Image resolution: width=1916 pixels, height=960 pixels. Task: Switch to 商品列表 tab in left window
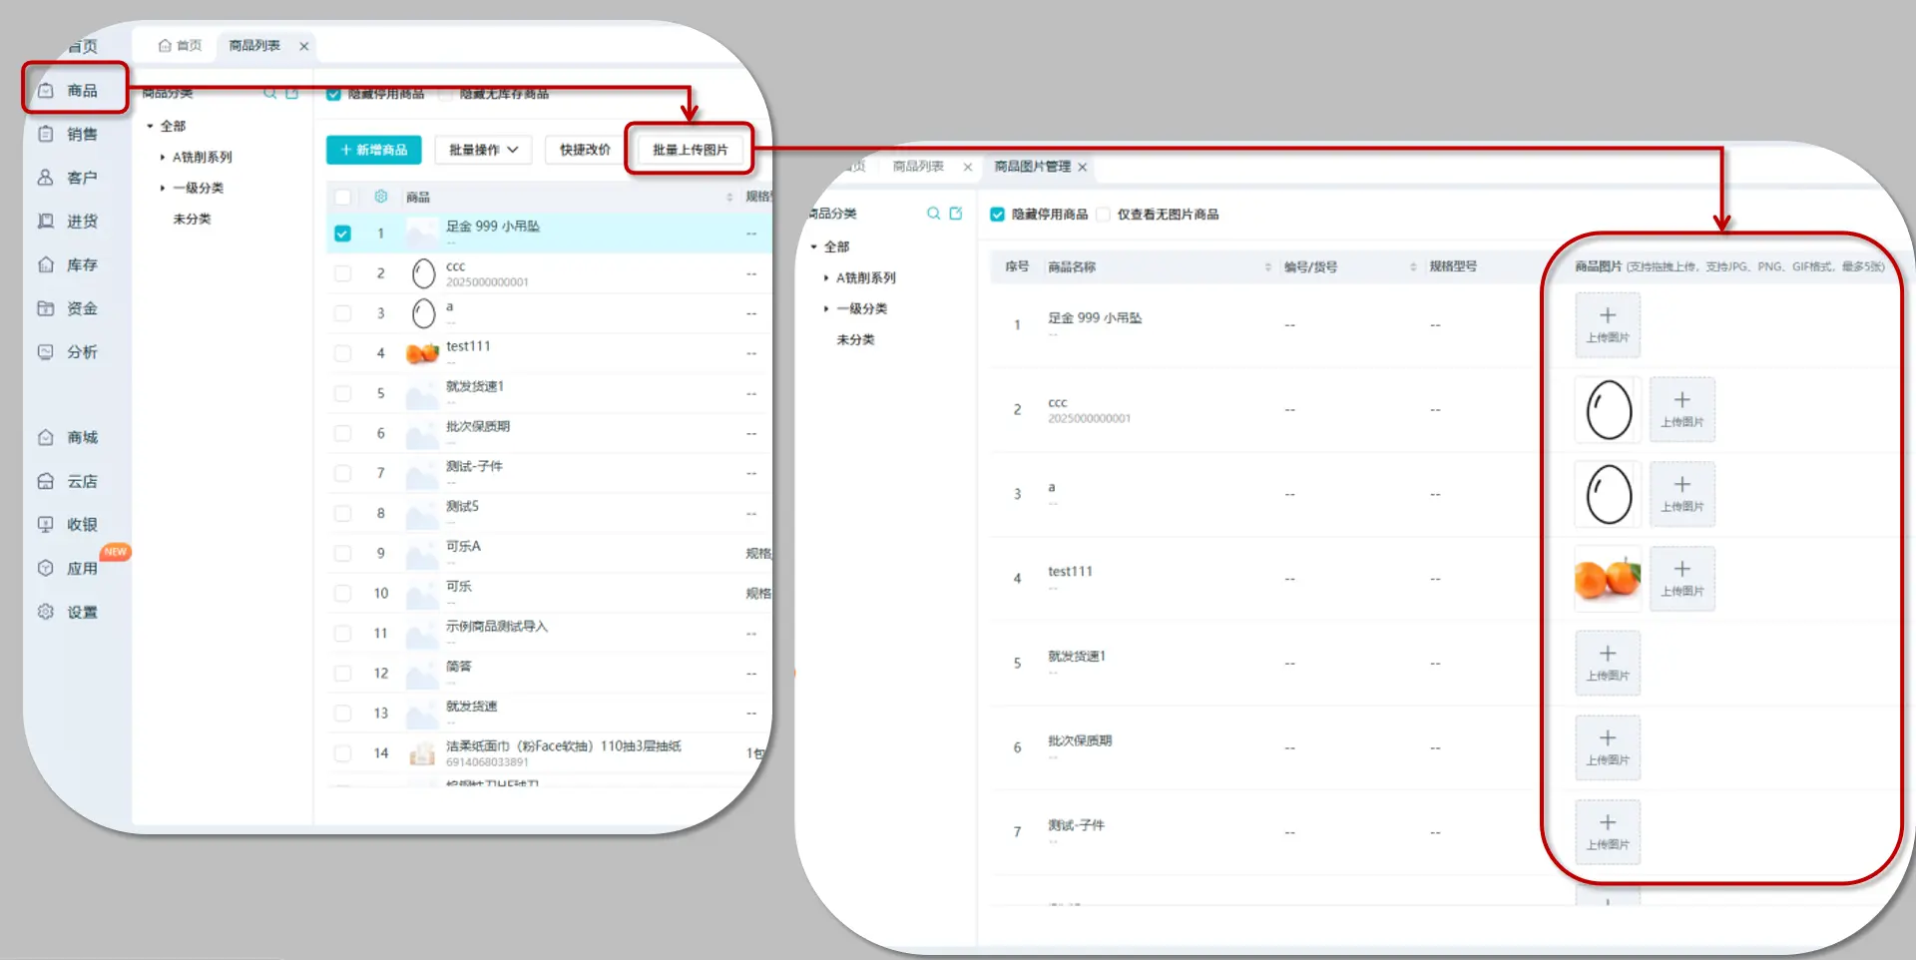pyautogui.click(x=254, y=46)
